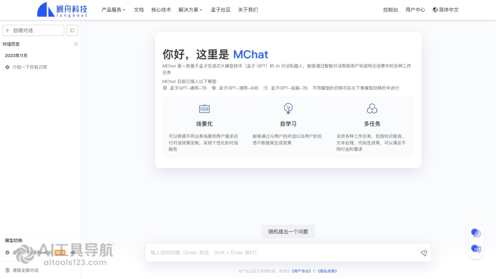Click the 自学习 lightbulb icon
This screenshot has height=279, width=496.
[288, 108]
